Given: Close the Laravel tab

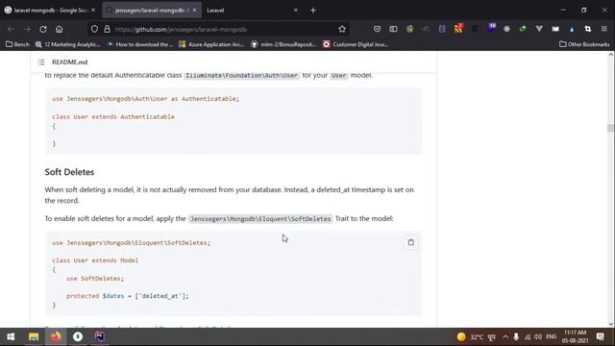Looking at the screenshot, I should pyautogui.click(x=296, y=11).
